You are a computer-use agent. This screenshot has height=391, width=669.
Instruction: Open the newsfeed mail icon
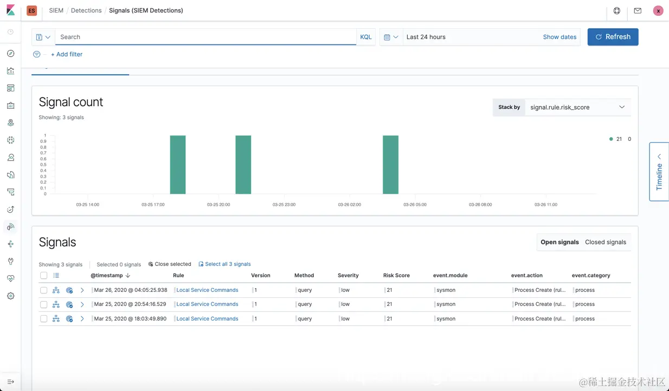point(638,10)
